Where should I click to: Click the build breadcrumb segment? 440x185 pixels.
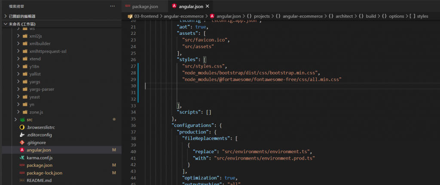coord(371,16)
